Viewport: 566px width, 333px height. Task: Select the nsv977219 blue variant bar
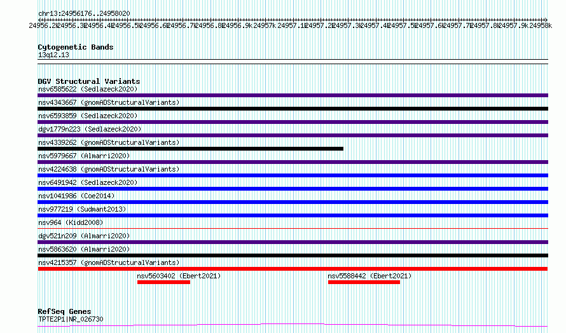[293, 215]
